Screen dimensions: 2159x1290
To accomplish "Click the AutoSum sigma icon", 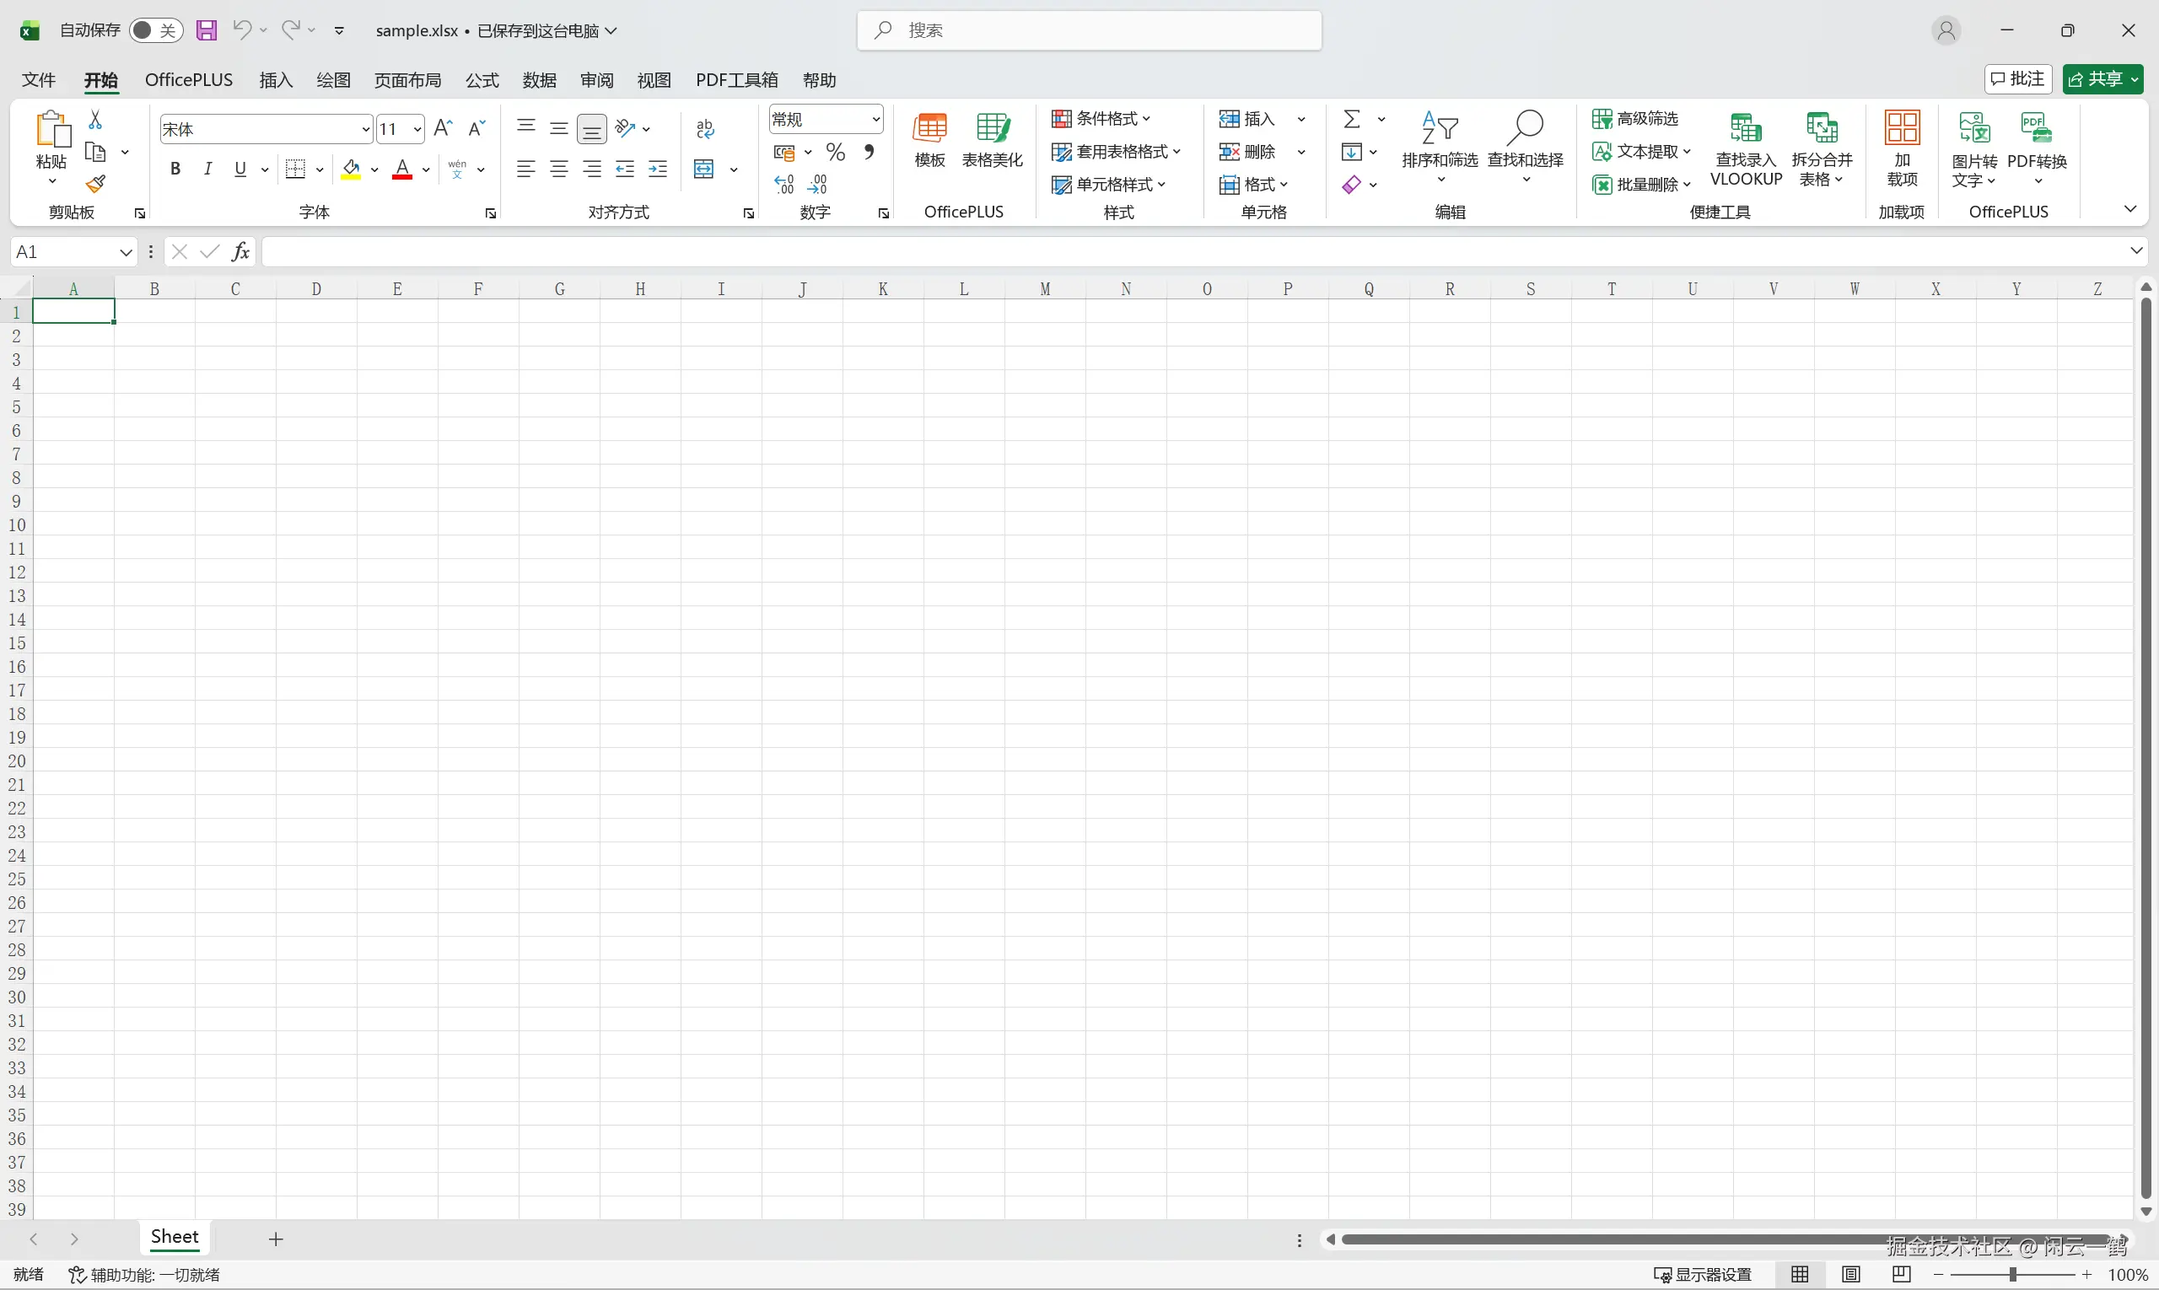I will pyautogui.click(x=1351, y=119).
